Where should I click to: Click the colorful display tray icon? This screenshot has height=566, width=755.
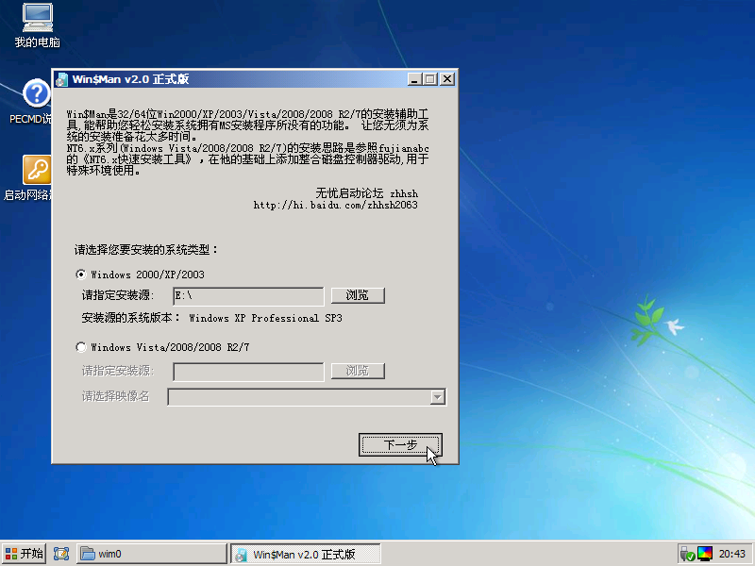(x=705, y=554)
